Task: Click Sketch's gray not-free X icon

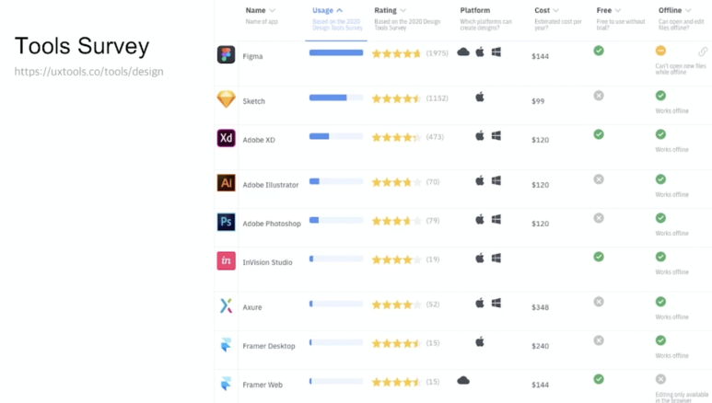Action: coord(599,96)
